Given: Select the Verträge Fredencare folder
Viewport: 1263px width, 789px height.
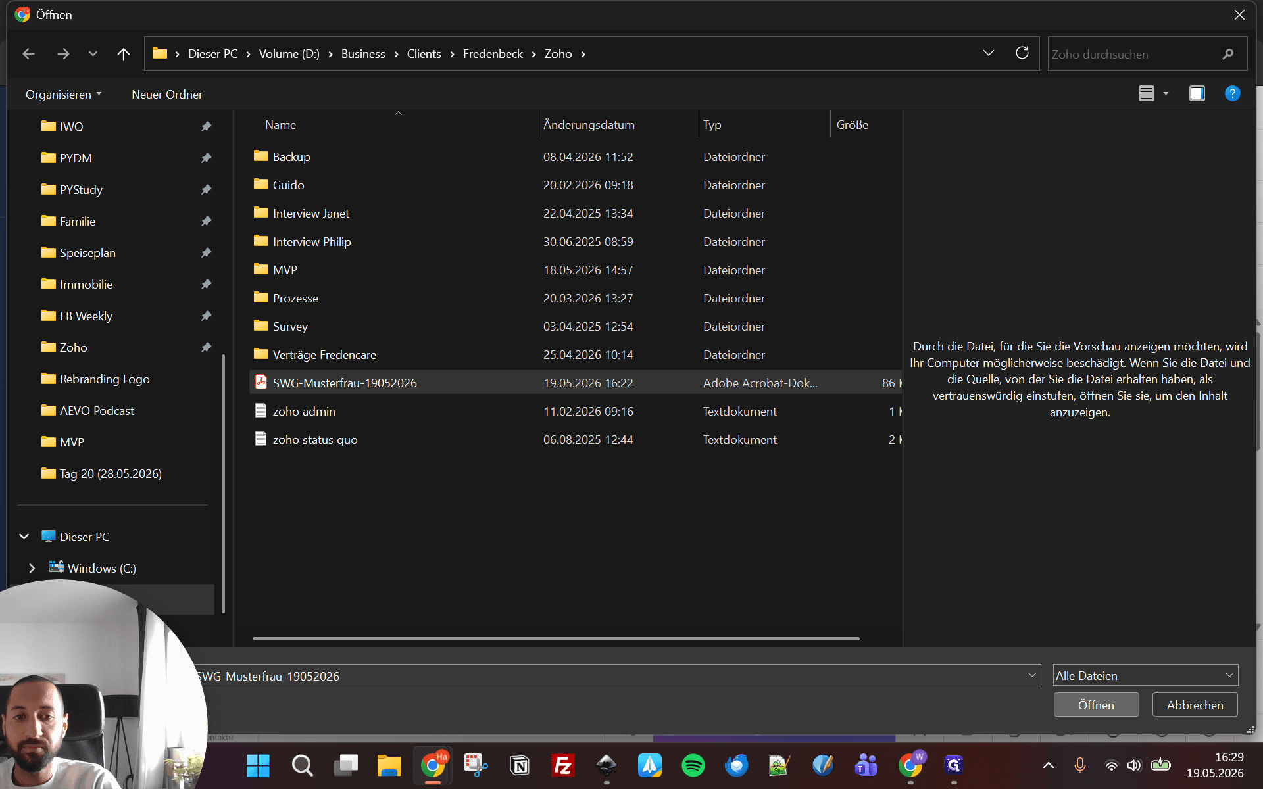Looking at the screenshot, I should (324, 355).
